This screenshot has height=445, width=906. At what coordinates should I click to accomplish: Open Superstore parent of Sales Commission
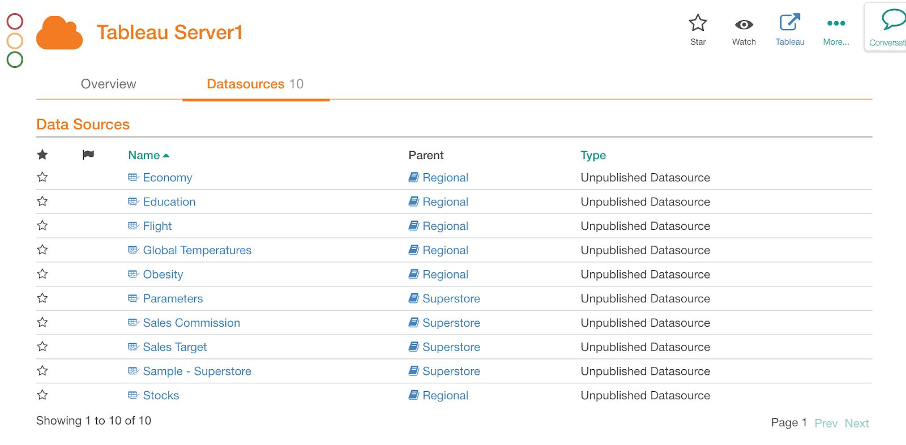click(451, 323)
